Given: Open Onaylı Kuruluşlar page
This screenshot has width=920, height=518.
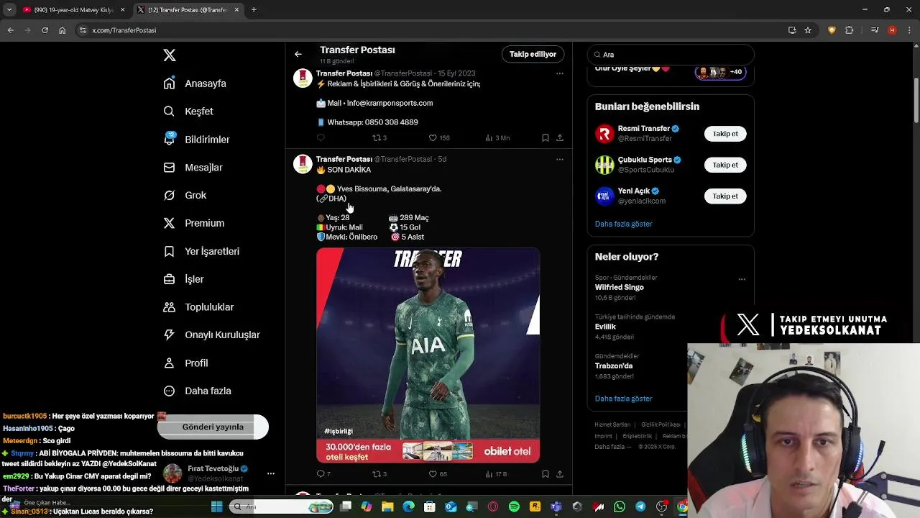Looking at the screenshot, I should pos(211,335).
